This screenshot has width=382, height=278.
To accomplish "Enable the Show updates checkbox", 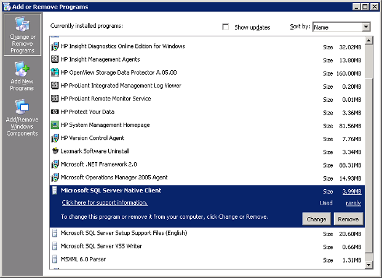I will click(x=226, y=27).
